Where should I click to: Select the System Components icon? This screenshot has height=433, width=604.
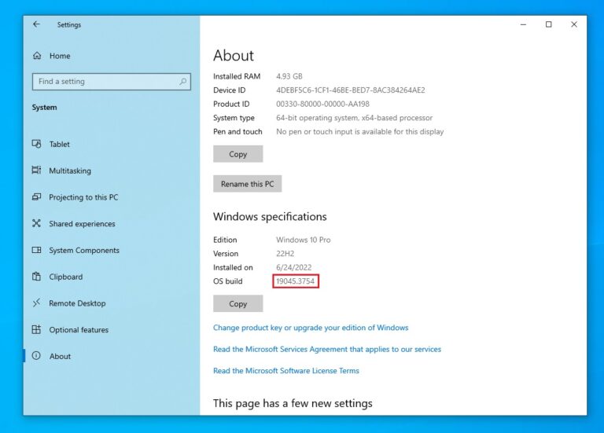click(36, 251)
